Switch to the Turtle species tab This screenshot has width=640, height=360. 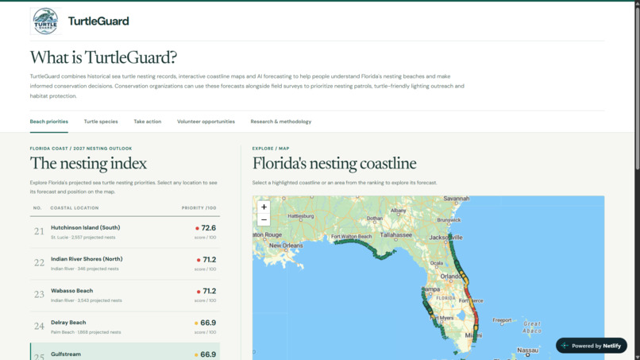pyautogui.click(x=101, y=122)
